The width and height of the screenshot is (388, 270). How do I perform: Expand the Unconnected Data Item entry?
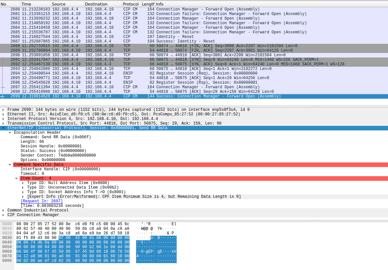click(x=22, y=187)
